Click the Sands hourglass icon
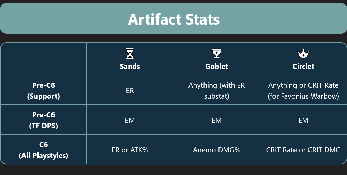347x175 pixels. [130, 54]
